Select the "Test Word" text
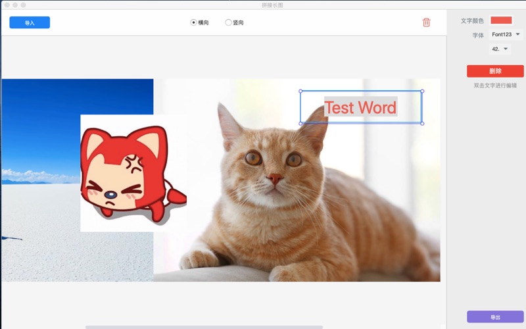This screenshot has width=526, height=329. tap(360, 107)
